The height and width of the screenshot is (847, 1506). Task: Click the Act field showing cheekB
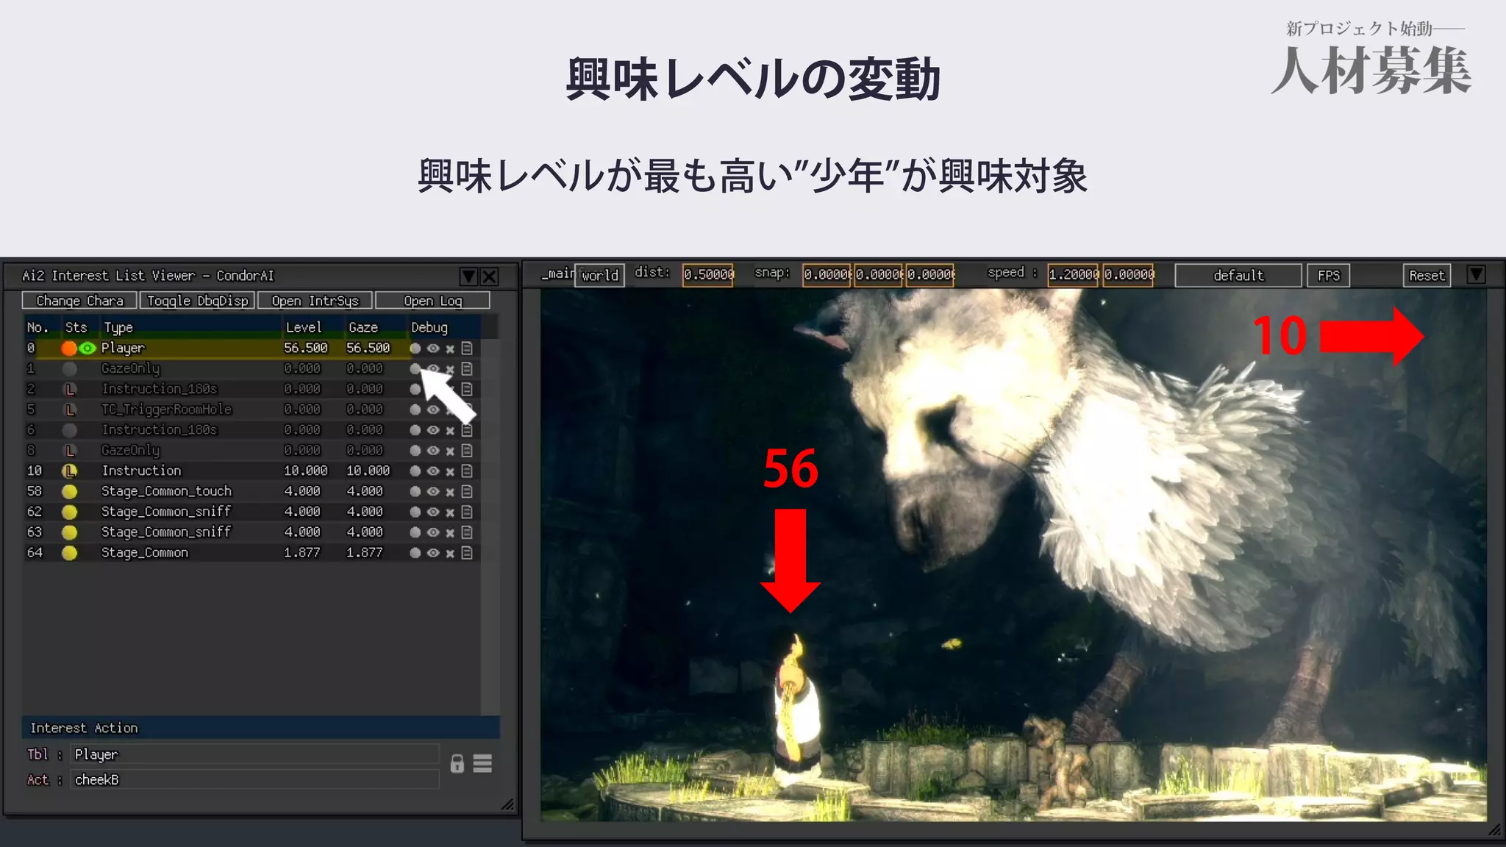click(x=254, y=780)
